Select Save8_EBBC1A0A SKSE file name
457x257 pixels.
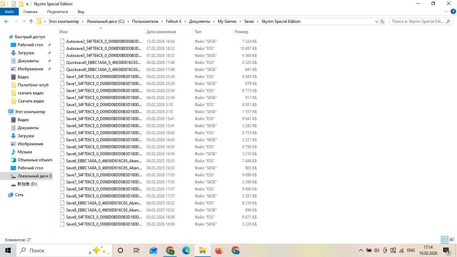104,210
